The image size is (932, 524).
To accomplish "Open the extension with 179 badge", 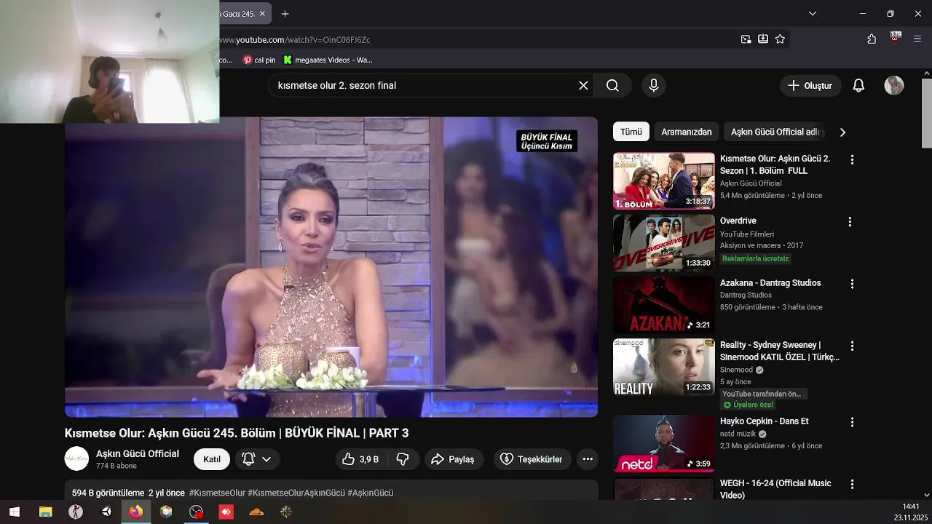I will coord(895,38).
